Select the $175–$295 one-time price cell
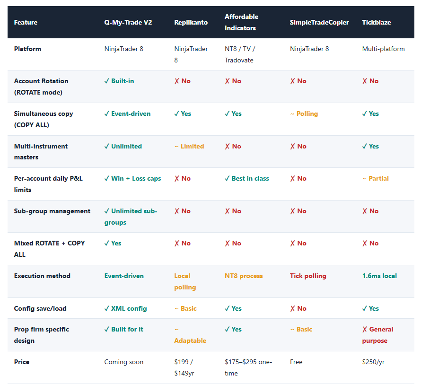The width and height of the screenshot is (421, 384). point(248,367)
